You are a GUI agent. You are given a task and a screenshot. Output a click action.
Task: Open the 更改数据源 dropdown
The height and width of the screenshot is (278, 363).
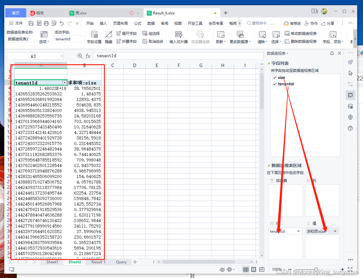pos(240,42)
